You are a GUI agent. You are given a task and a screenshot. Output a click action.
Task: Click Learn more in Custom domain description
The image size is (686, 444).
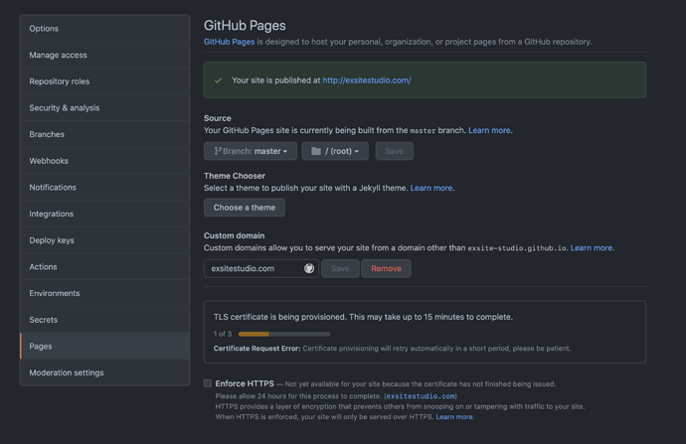point(592,247)
